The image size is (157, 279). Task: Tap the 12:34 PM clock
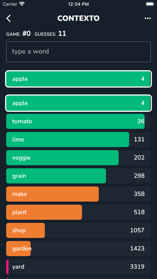[x=78, y=4]
